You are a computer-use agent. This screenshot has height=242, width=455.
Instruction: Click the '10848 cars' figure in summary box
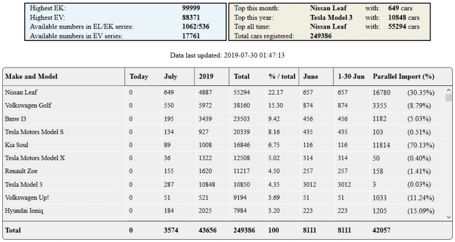click(x=404, y=18)
